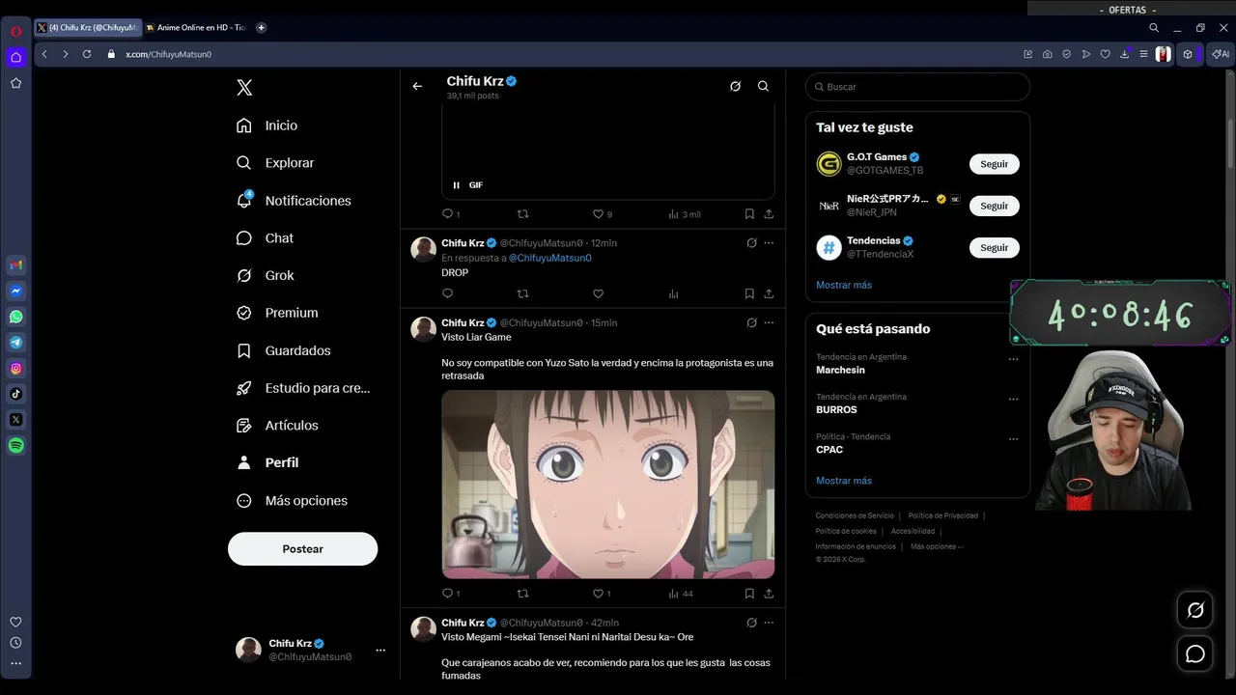1236x695 pixels.
Task: Bookmark the GIF post
Action: pos(749,214)
